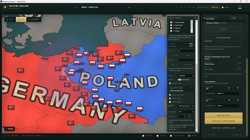Click the country list scrollbar
The width and height of the screenshot is (250, 140).
click(x=192, y=26)
